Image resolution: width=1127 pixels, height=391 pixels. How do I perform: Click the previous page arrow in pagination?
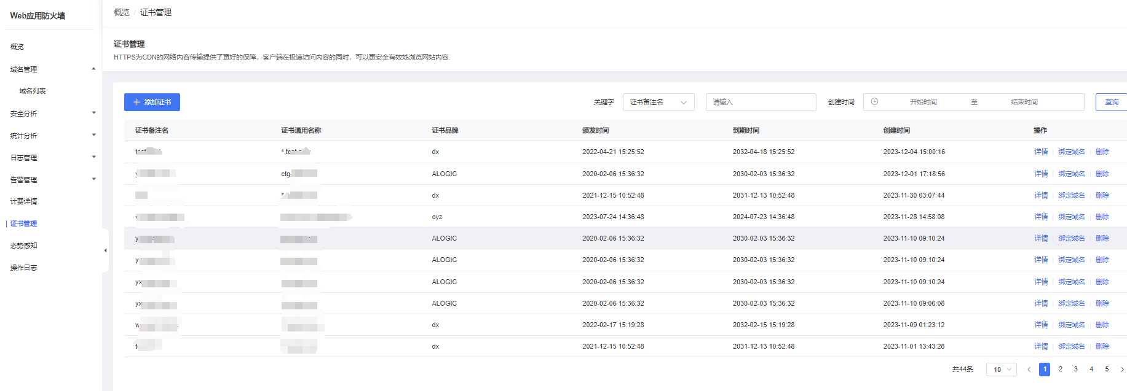[1029, 370]
